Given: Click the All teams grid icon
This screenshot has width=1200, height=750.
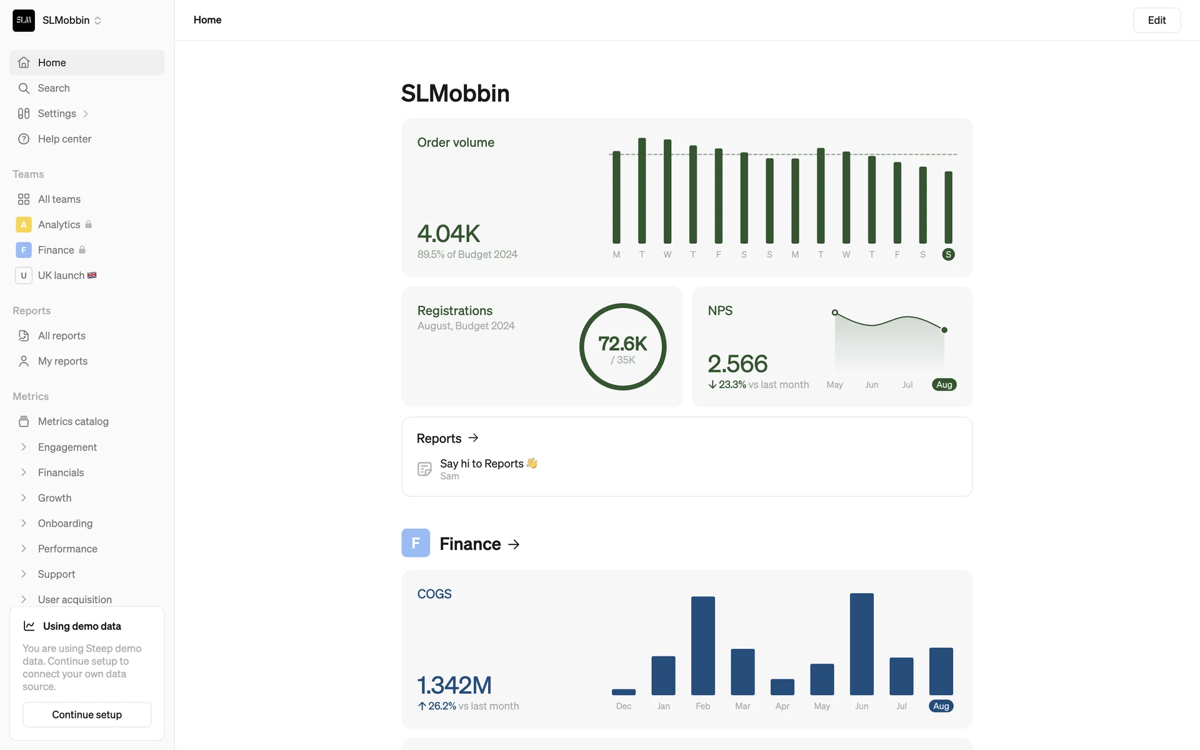Looking at the screenshot, I should tap(24, 199).
